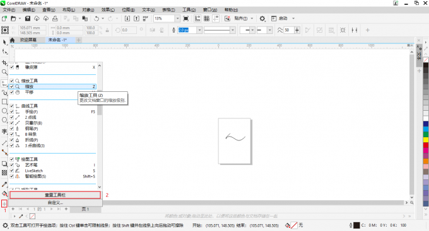Select the Crop tool in toolbox

[4, 63]
